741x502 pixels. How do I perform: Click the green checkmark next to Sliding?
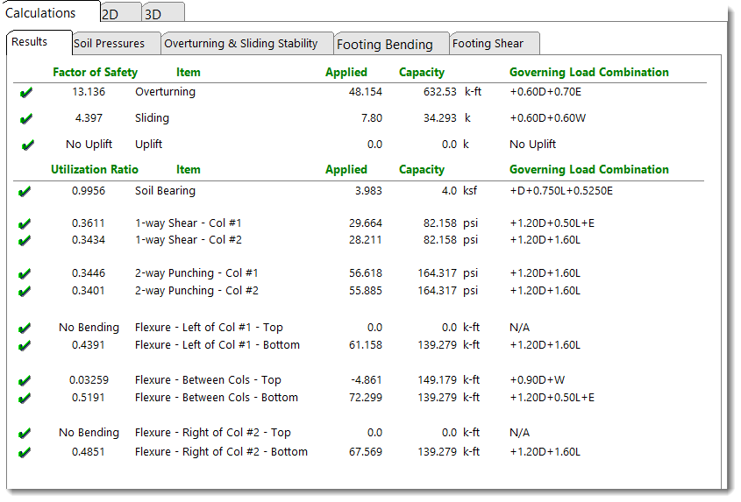click(26, 119)
